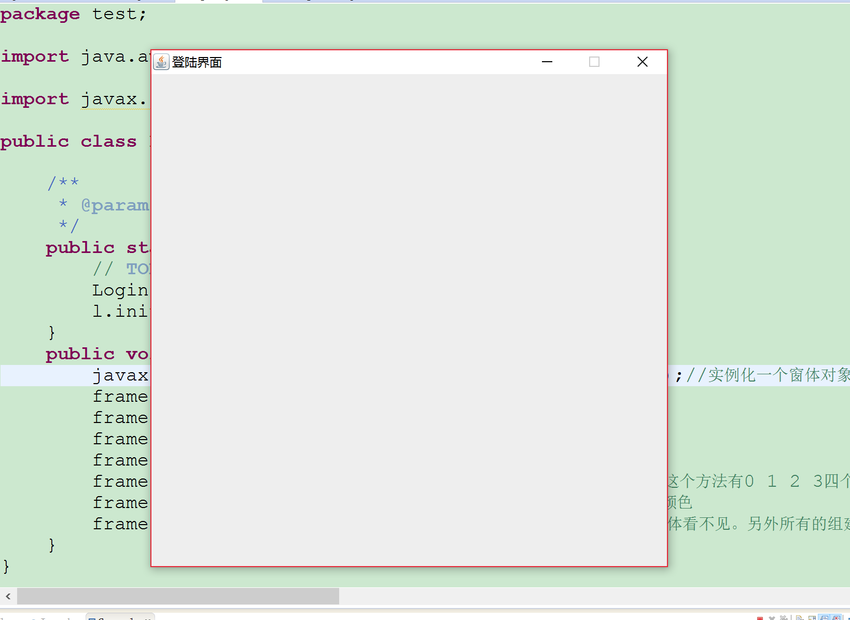Maximize the 登陆界面 login window
The height and width of the screenshot is (620, 850).
(594, 62)
